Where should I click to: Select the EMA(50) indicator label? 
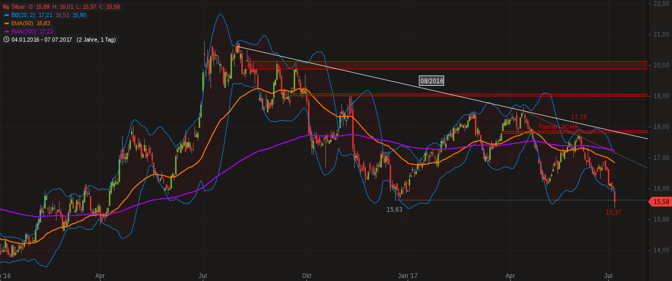tap(22, 23)
